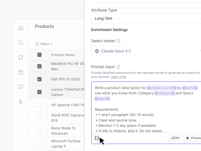
Task: Open the comments icon in the sidebar
Action: 20,87
